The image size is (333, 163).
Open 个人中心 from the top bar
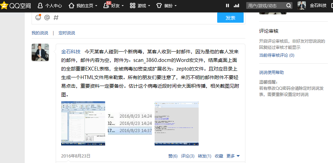coord(50,6)
